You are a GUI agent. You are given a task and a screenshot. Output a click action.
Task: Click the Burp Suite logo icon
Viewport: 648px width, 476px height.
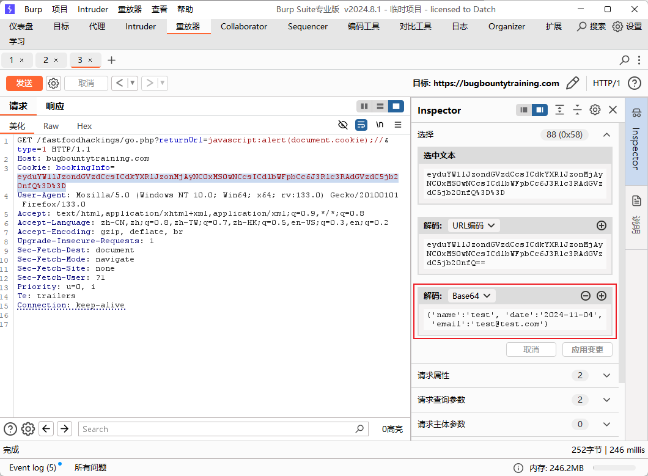click(10, 9)
